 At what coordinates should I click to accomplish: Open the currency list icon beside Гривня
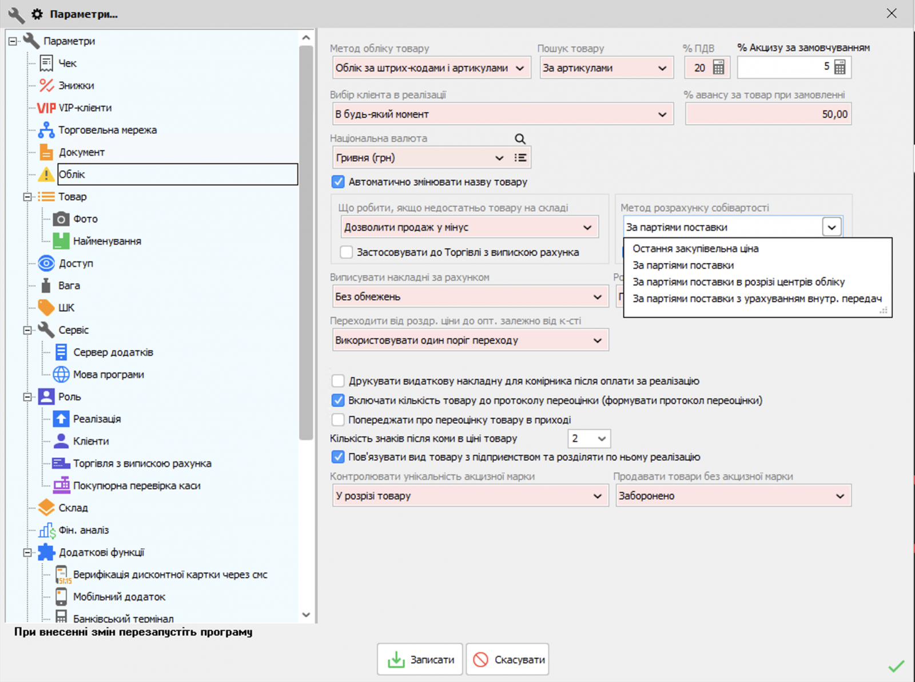pyautogui.click(x=520, y=158)
